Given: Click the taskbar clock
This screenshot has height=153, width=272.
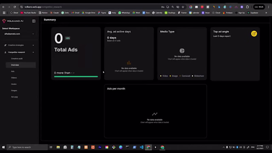Looking at the screenshot, I should 260,147.
